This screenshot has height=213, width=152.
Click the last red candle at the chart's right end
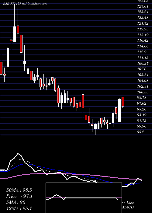(123, 102)
